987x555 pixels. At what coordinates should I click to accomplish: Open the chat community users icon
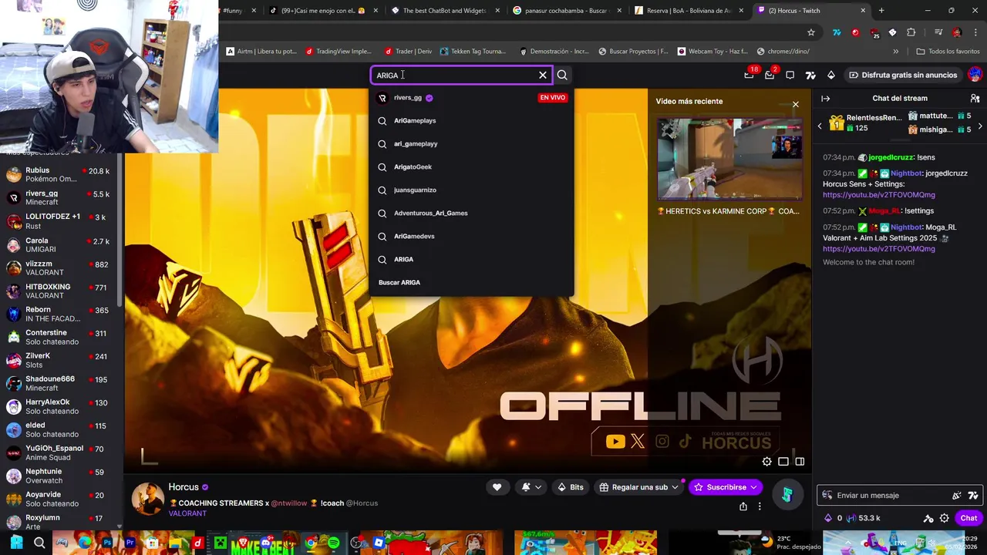(x=975, y=99)
